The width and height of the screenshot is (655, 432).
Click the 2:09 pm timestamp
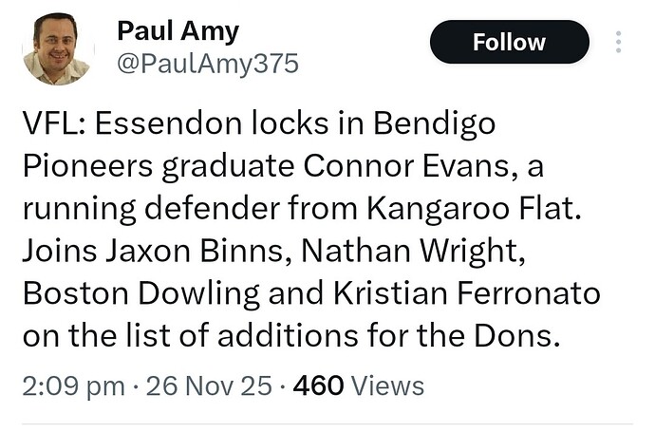point(72,385)
